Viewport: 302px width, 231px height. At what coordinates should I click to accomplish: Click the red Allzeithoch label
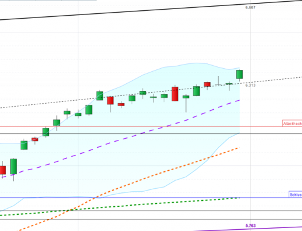tap(292, 124)
